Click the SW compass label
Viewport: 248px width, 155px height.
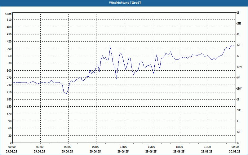click(x=239, y=89)
